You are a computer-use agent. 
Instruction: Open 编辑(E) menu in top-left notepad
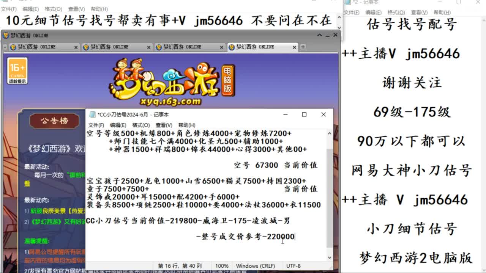coord(31,9)
